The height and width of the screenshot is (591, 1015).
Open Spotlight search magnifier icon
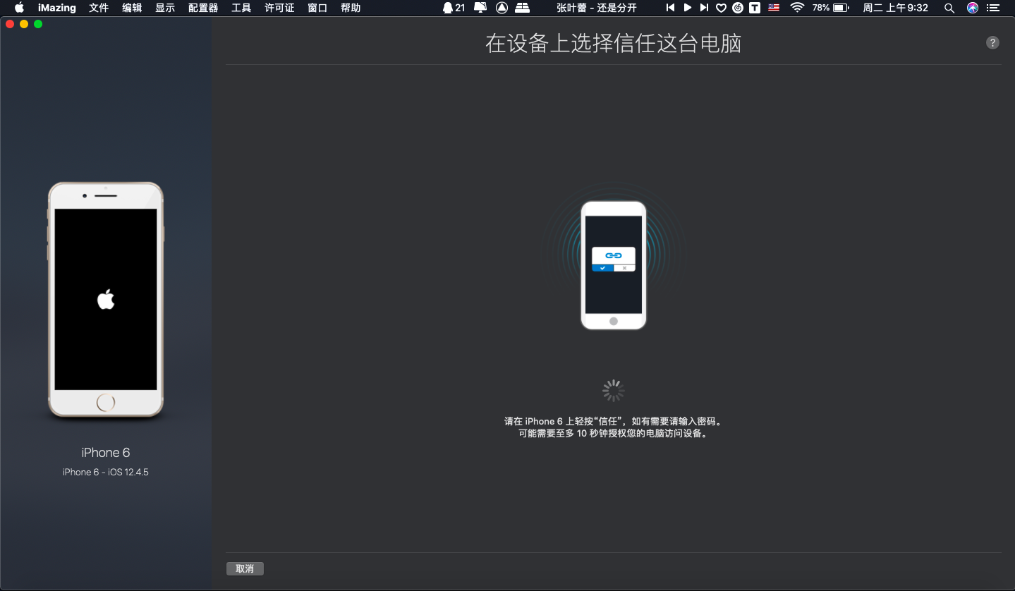coord(949,8)
